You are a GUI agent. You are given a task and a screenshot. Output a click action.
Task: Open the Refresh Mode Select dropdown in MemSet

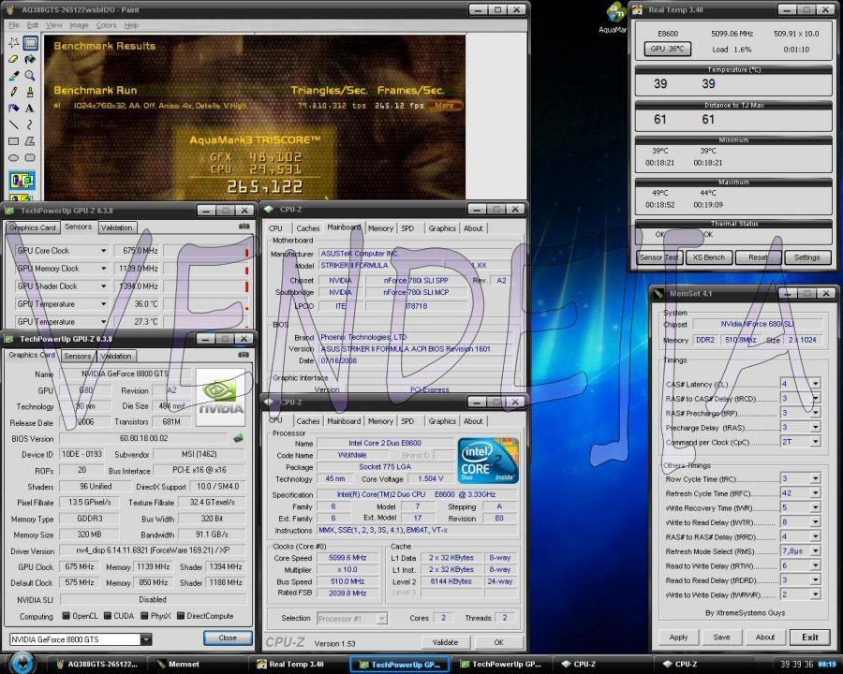(x=816, y=551)
